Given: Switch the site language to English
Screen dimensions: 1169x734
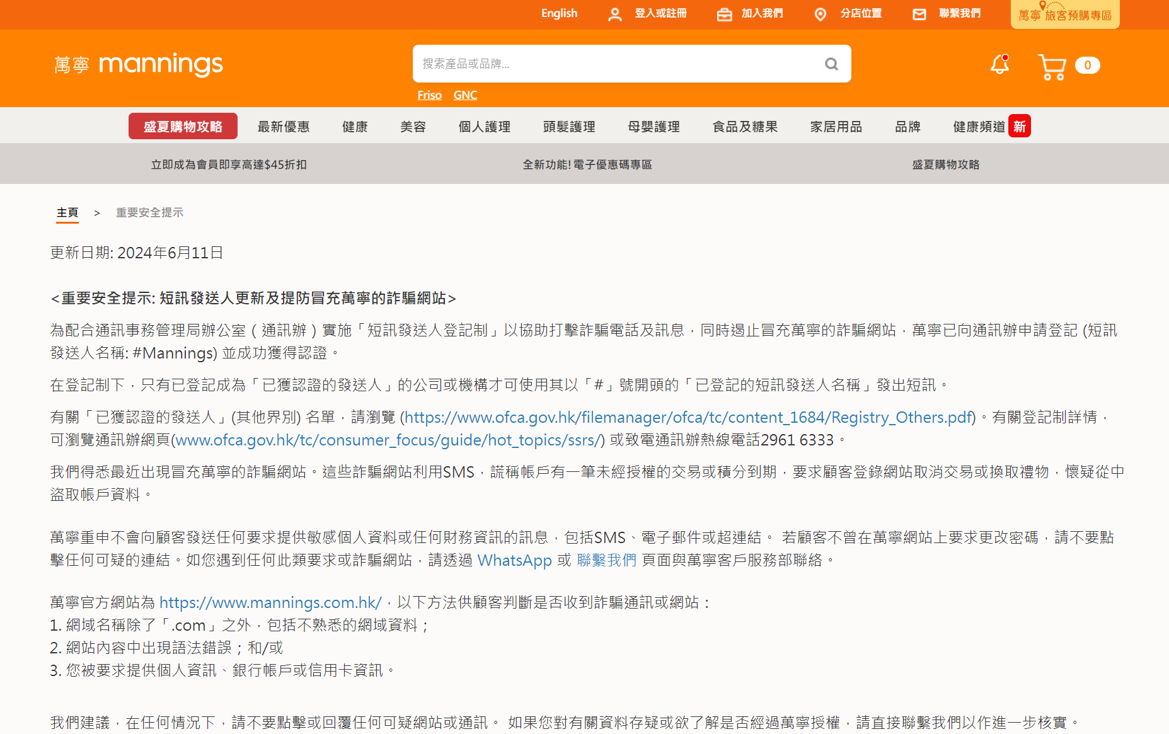Looking at the screenshot, I should coord(558,13).
